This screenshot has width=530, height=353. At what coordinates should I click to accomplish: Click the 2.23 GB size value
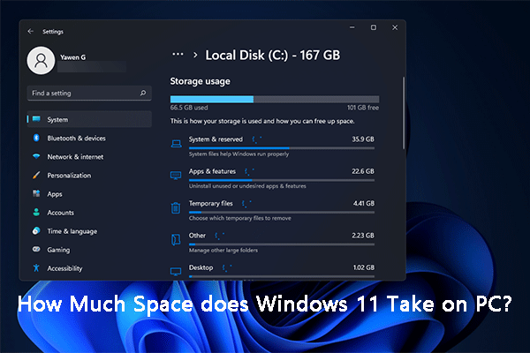click(363, 236)
